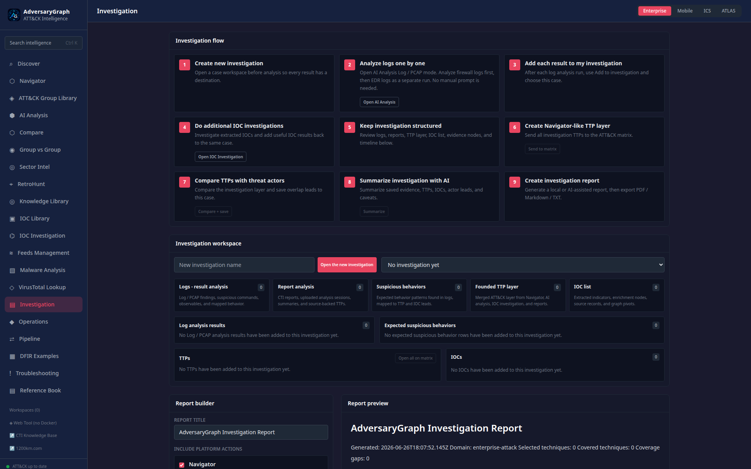The width and height of the screenshot is (751, 469).
Task: Click the Open IOC Investigation button
Action: click(220, 157)
